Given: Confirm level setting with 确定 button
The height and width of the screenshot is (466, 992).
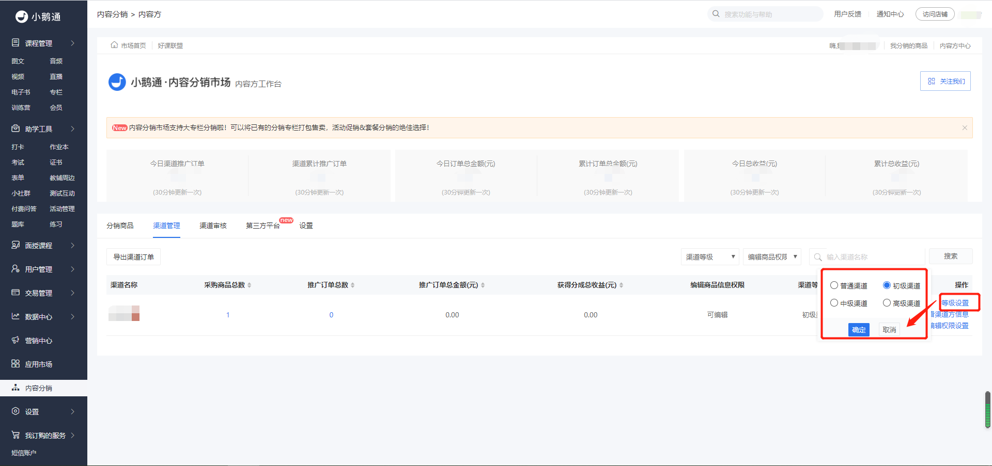Looking at the screenshot, I should (859, 330).
